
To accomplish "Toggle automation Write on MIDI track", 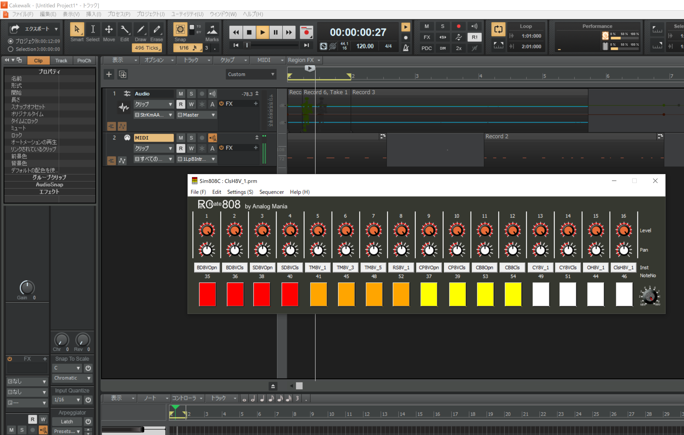I will click(x=191, y=149).
